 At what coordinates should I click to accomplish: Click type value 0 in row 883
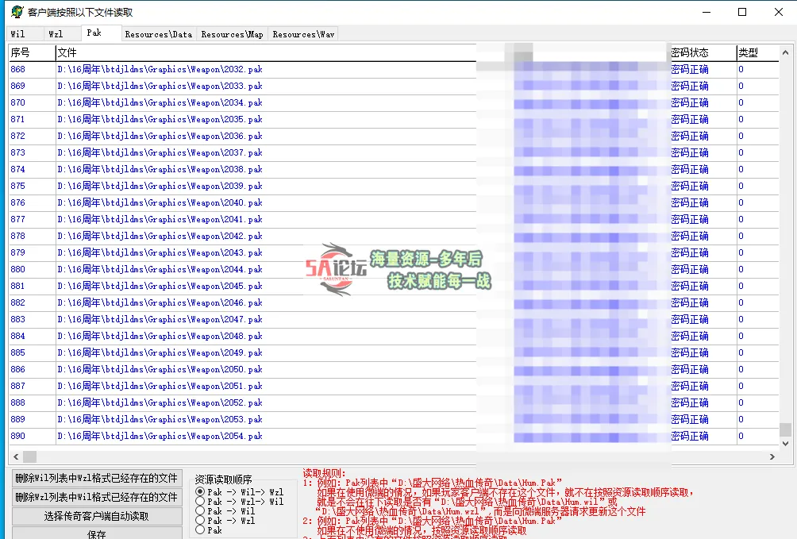741,319
